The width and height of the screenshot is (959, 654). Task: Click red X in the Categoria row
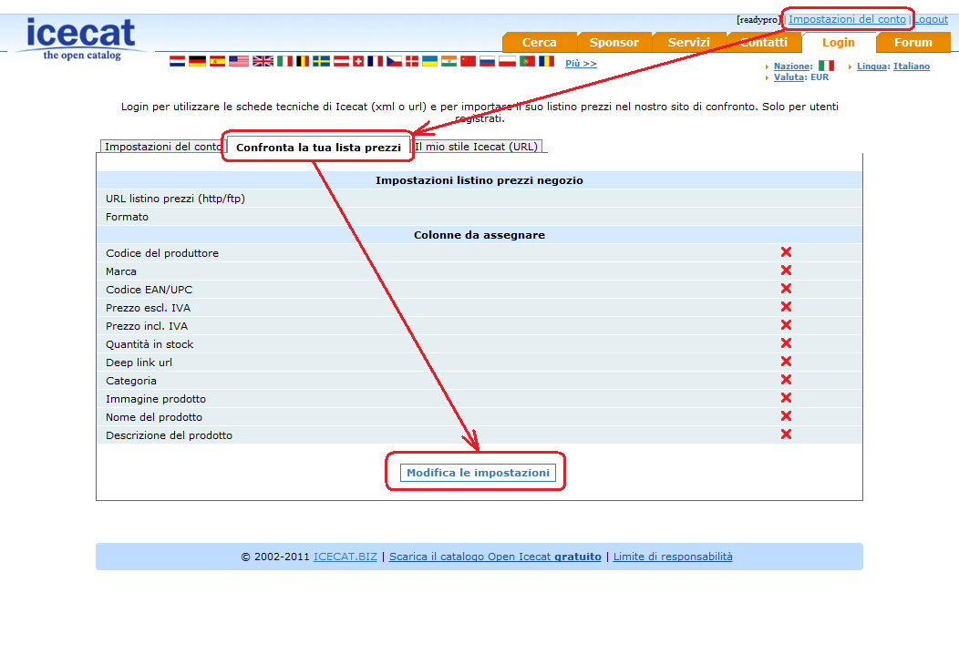point(786,380)
